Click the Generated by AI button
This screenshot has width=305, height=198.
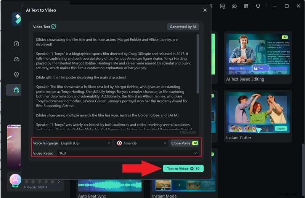point(183,27)
